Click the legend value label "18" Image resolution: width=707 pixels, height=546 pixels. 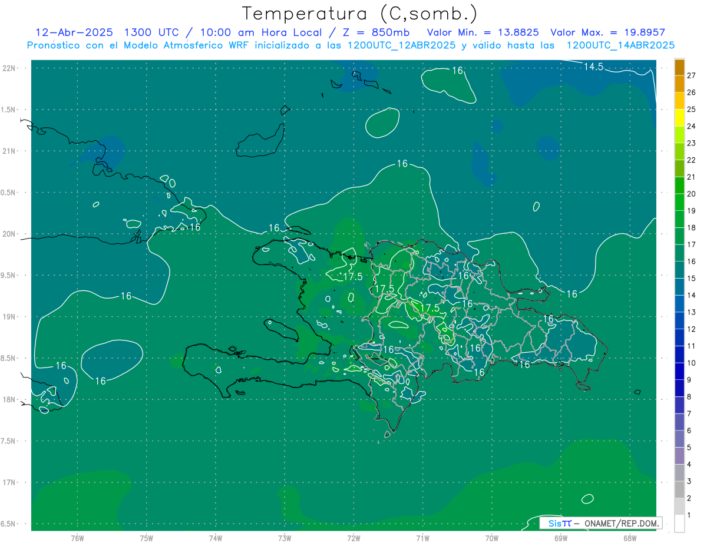point(692,227)
